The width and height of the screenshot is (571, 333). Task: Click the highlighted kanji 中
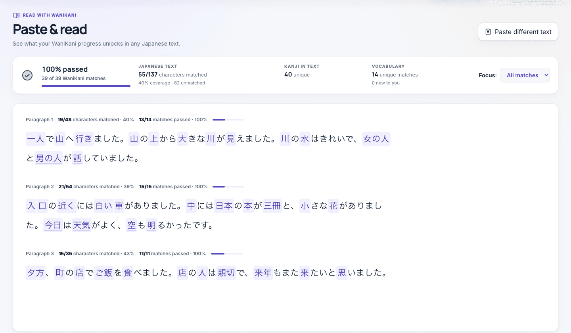click(191, 206)
